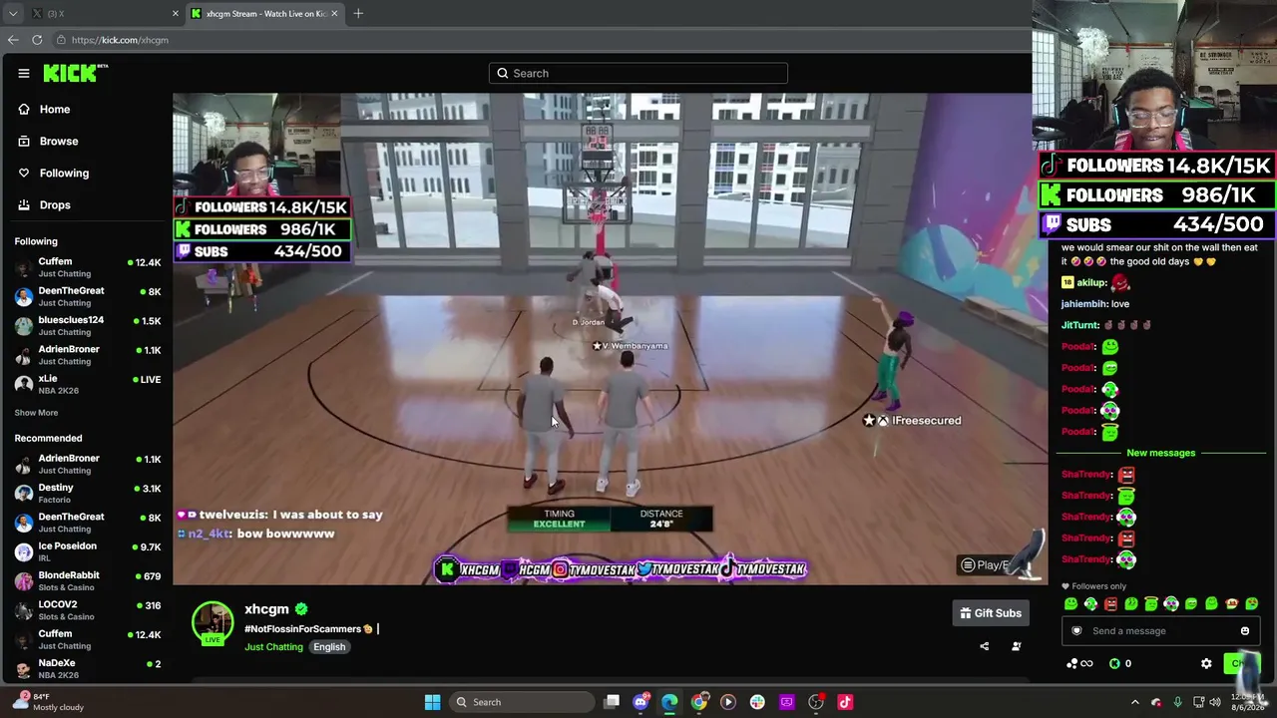Click the microphone icon in system tray
This screenshot has height=718, width=1277.
[1177, 702]
